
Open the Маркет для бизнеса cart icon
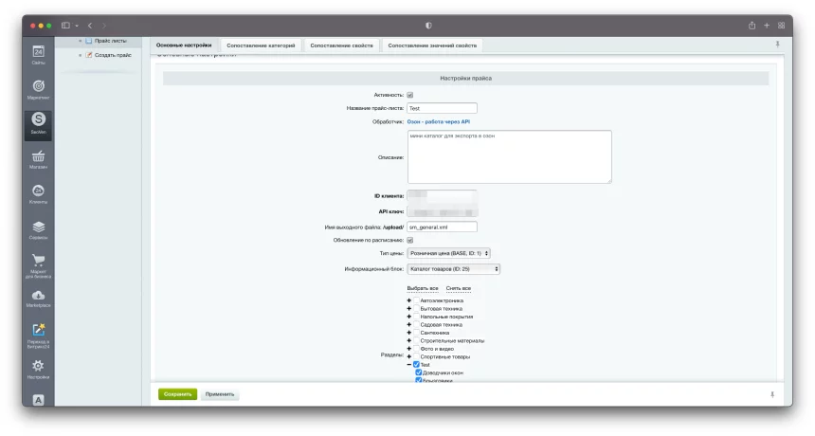[x=39, y=265]
